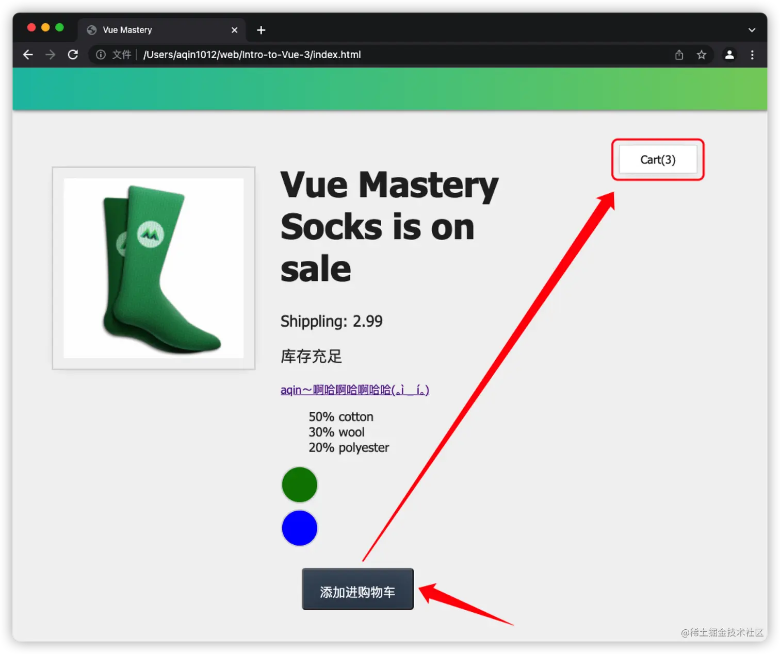Click the yellow minimize window button
The image size is (780, 654).
coord(45,27)
